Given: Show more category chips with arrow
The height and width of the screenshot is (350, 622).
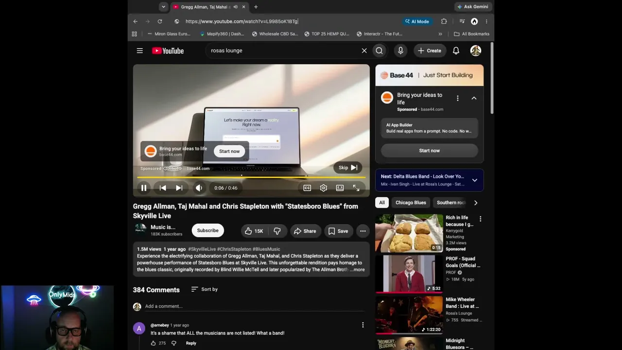Looking at the screenshot, I should click(x=476, y=203).
